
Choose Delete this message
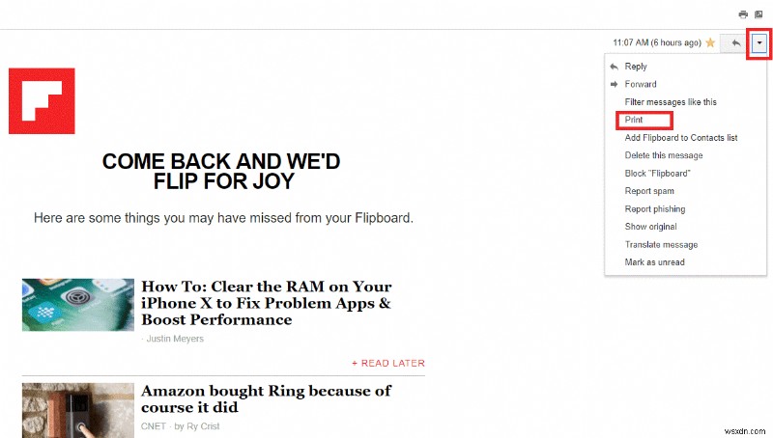pyautogui.click(x=664, y=155)
